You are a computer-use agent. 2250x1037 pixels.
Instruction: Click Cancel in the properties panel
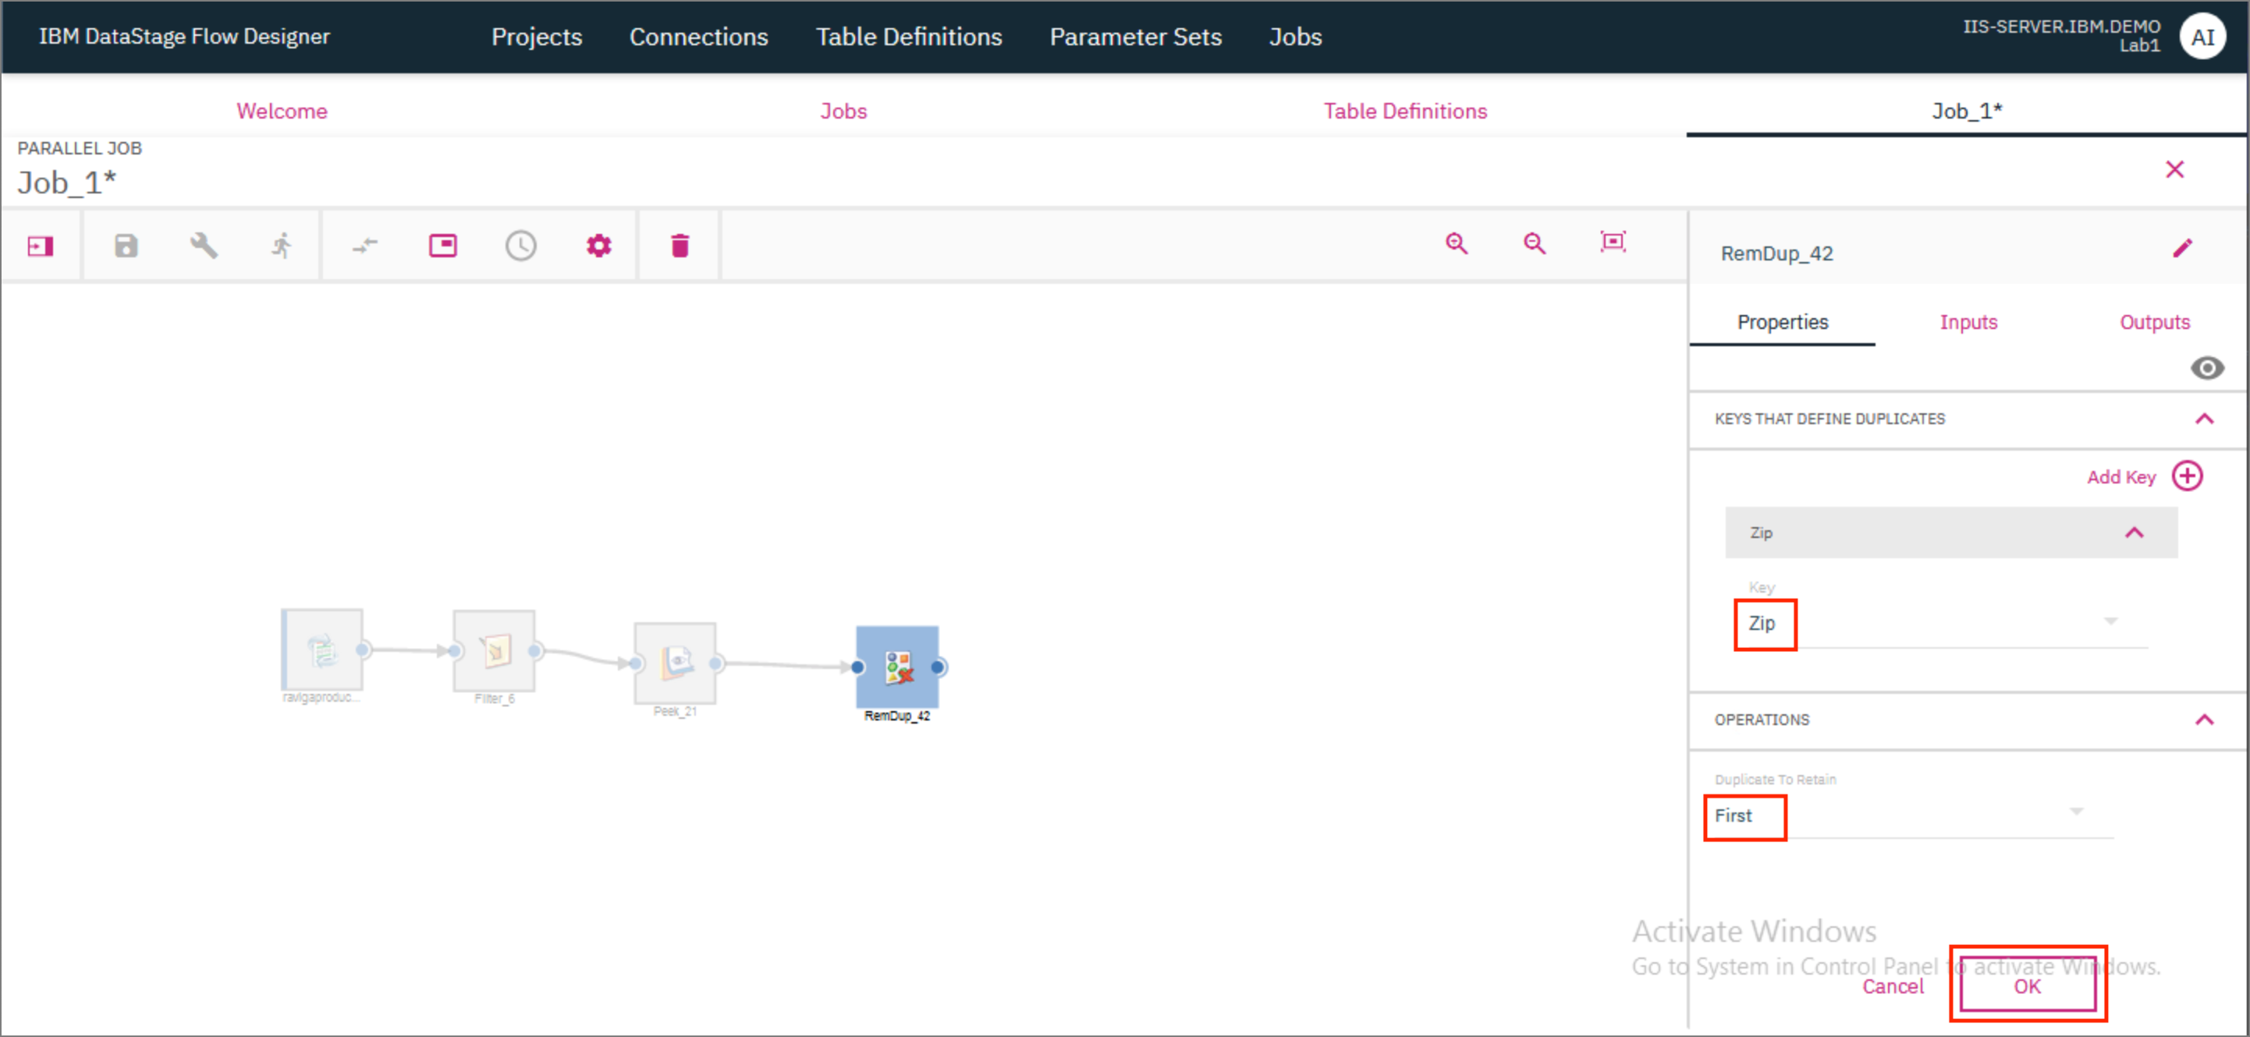[1892, 986]
